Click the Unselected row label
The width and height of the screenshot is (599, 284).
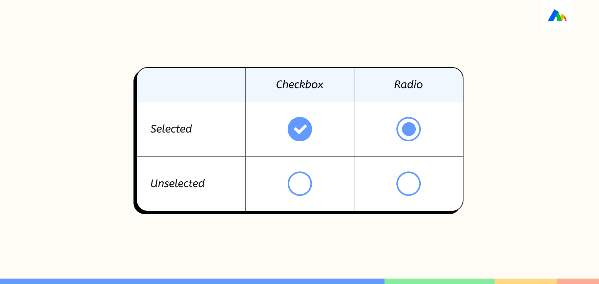[x=178, y=183]
